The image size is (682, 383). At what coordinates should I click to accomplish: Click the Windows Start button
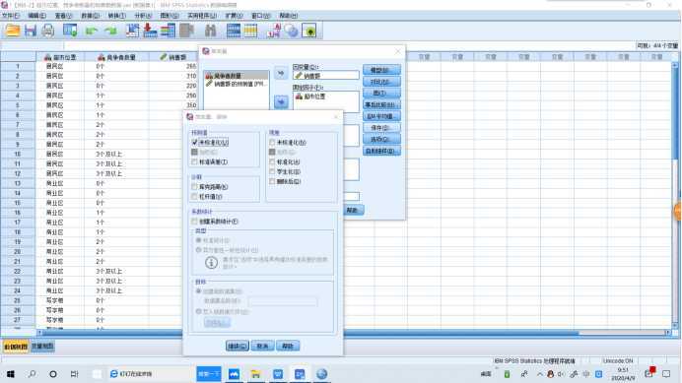[x=11, y=374]
